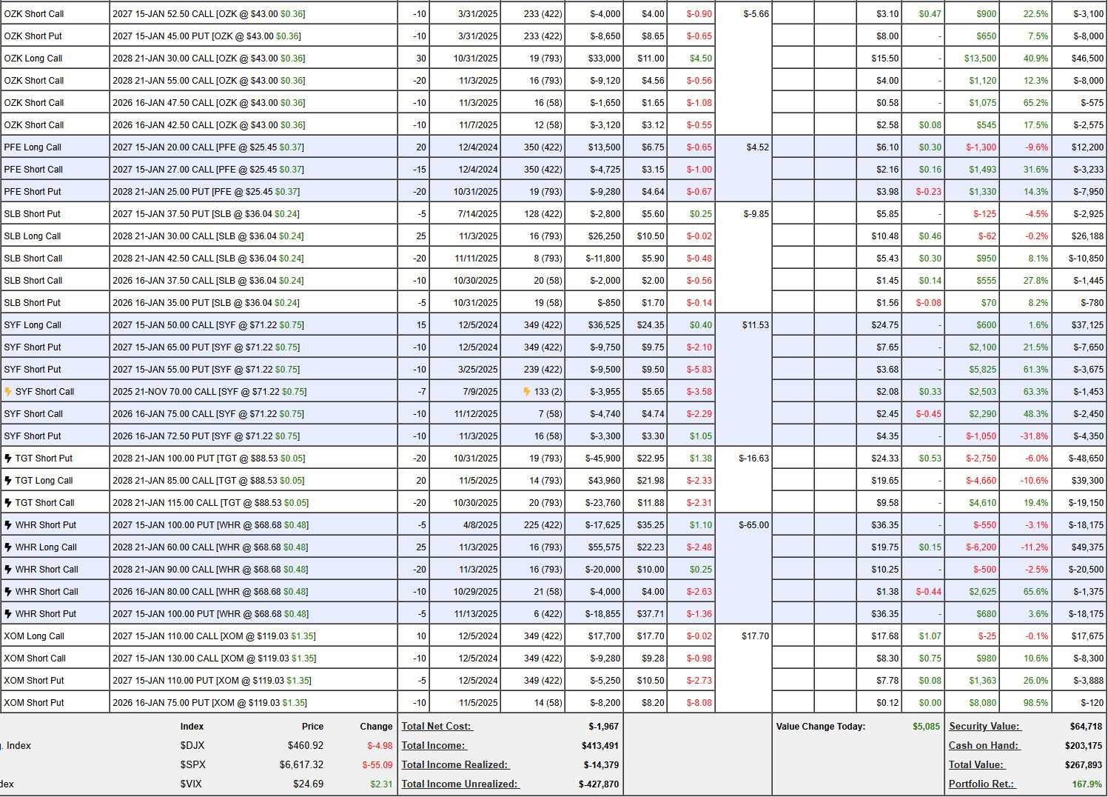Click the lightning bolt beside TGT Long Call
The image size is (1108, 797).
coord(8,481)
